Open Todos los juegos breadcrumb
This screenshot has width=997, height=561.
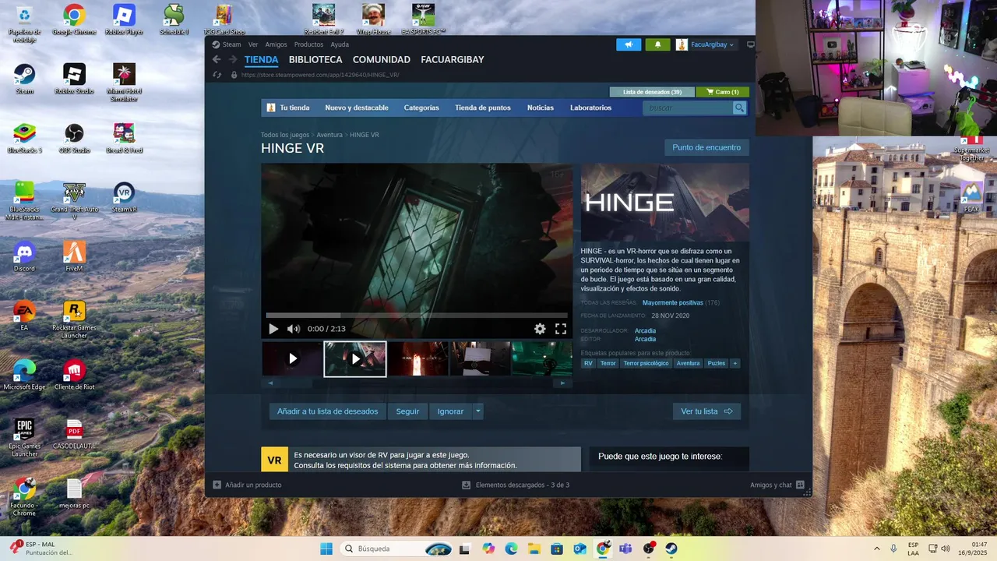coord(285,135)
